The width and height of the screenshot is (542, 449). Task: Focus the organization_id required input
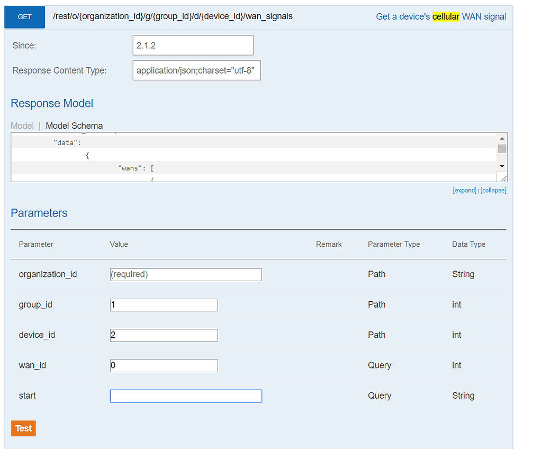[x=186, y=275]
